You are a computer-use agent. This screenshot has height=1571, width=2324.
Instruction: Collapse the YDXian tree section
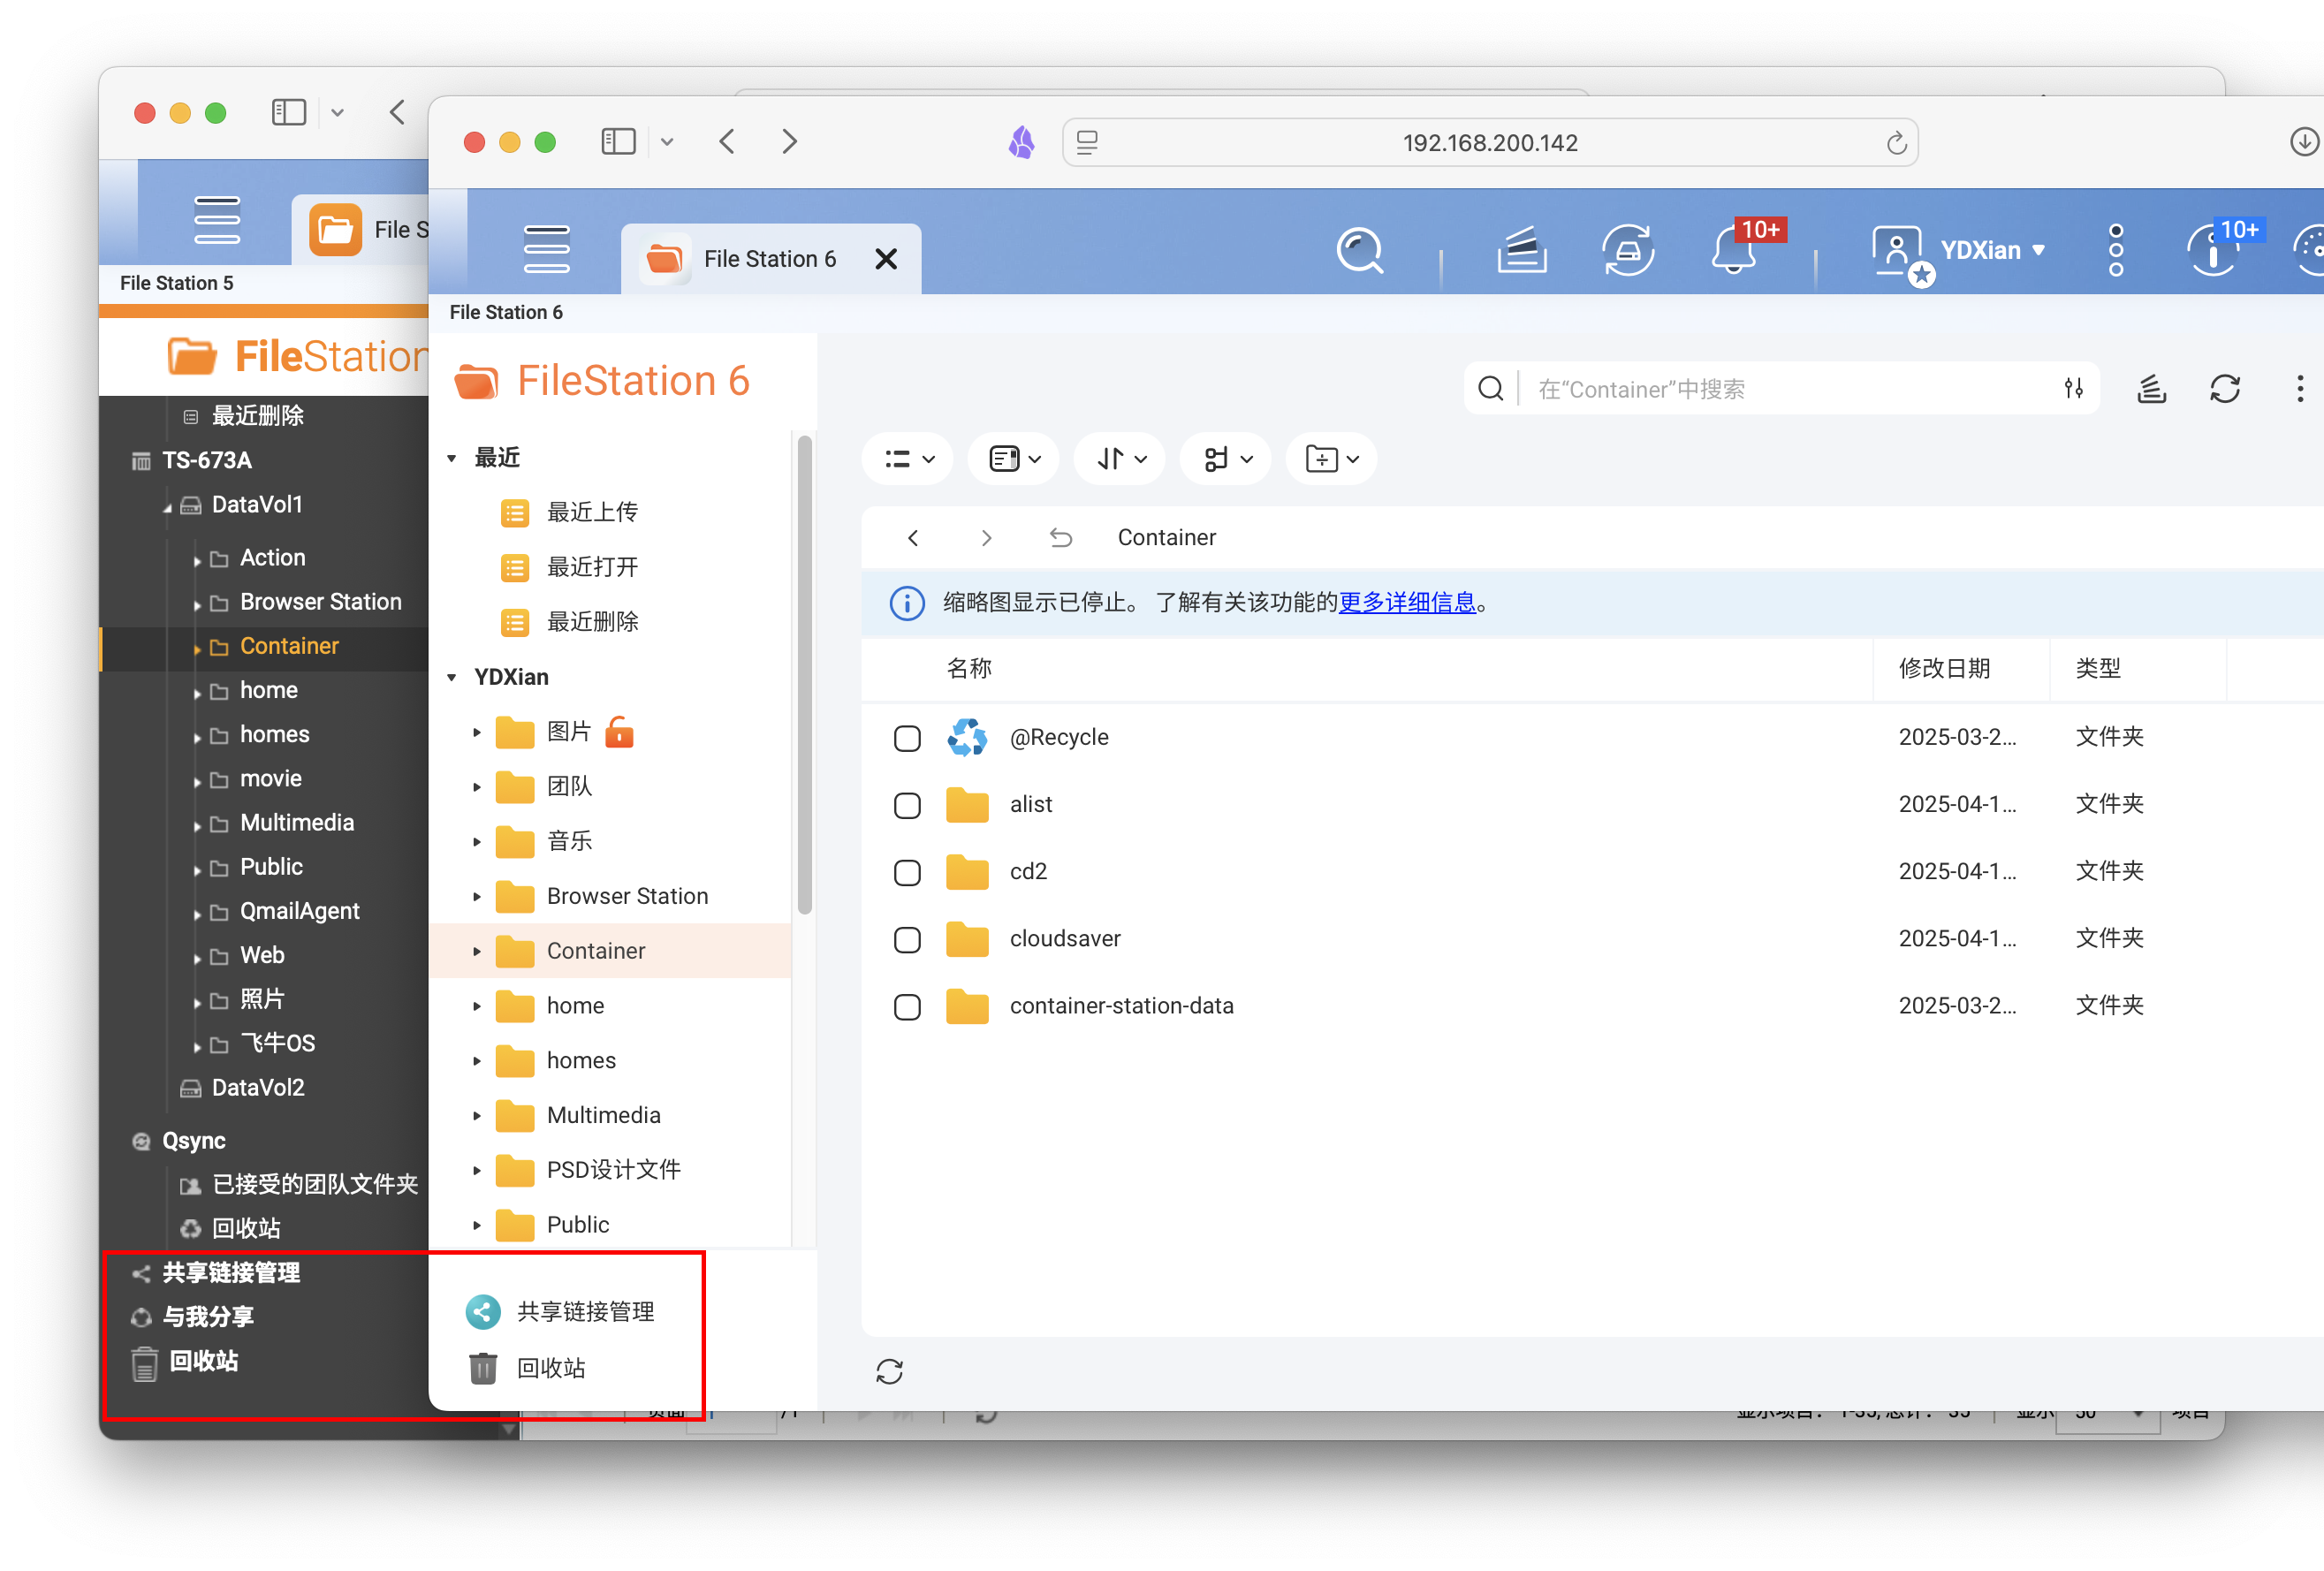pos(452,677)
